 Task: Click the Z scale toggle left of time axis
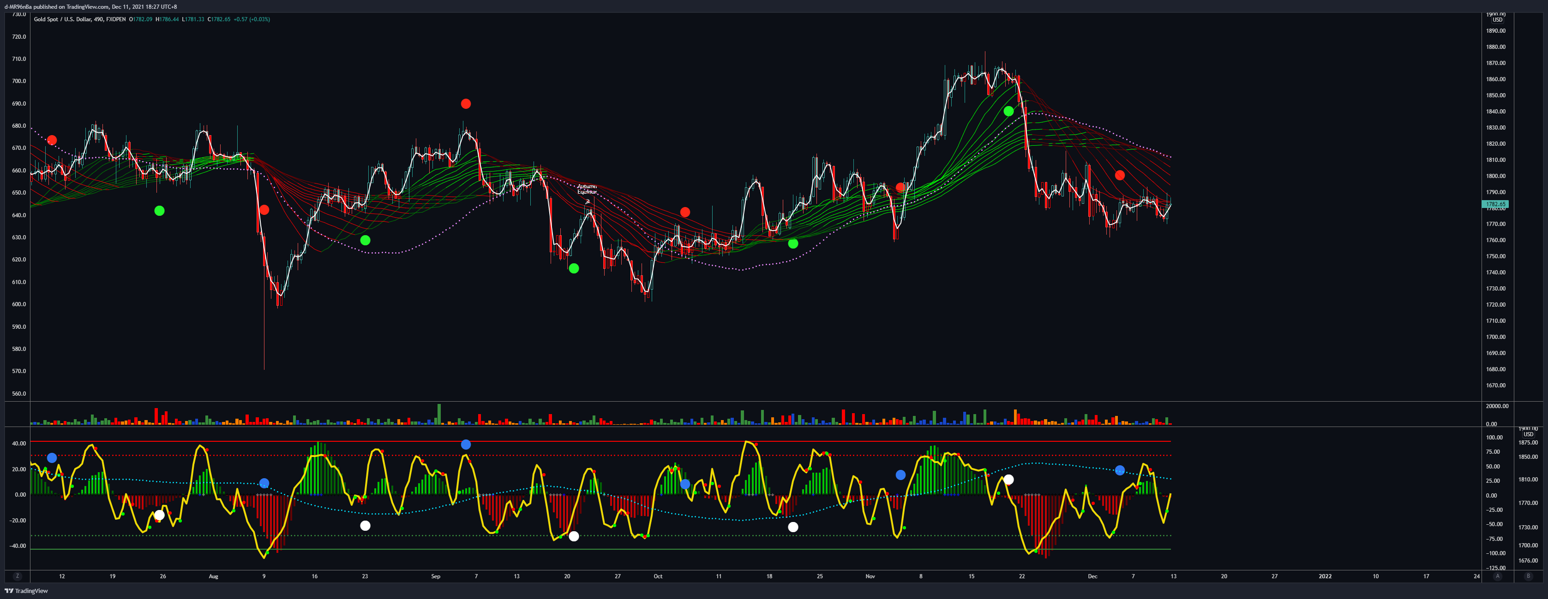17,576
